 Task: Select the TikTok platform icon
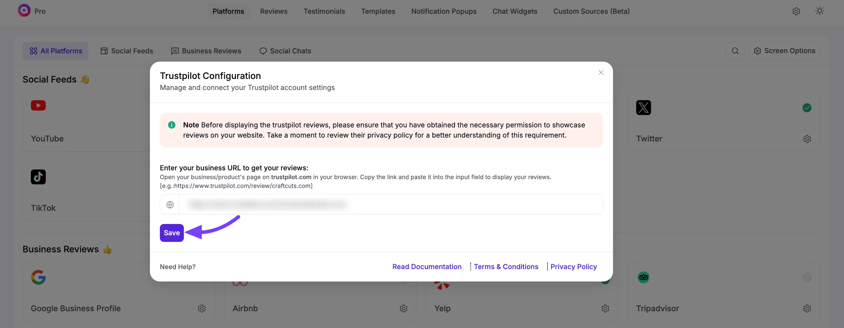[x=38, y=177]
